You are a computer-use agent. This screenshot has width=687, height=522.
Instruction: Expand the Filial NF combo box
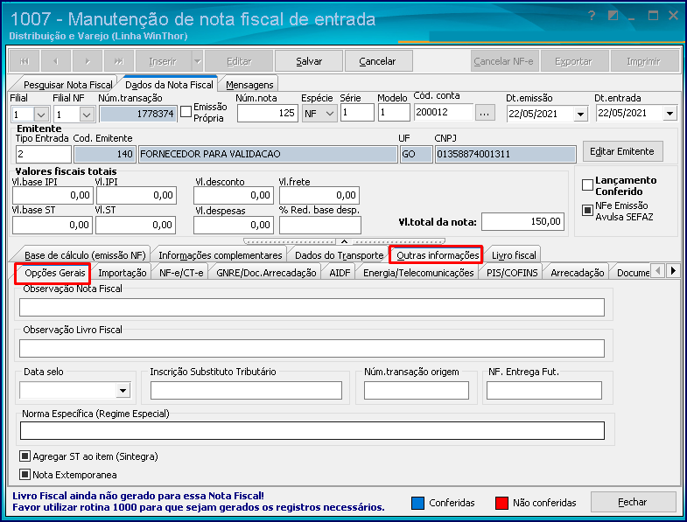87,115
